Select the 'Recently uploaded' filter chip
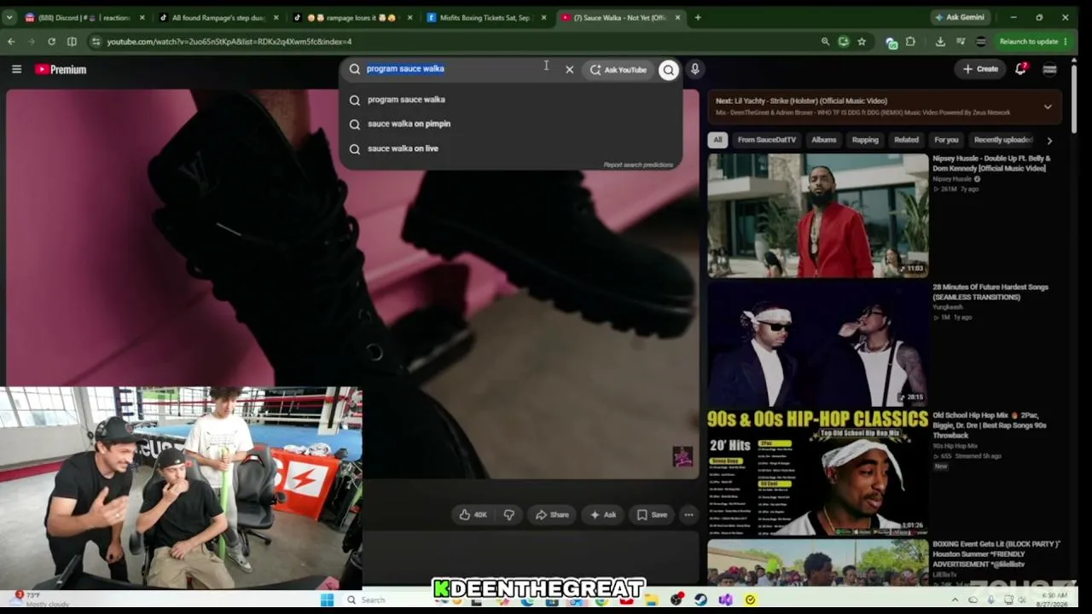Screen dimensions: 1092x614 [1003, 140]
